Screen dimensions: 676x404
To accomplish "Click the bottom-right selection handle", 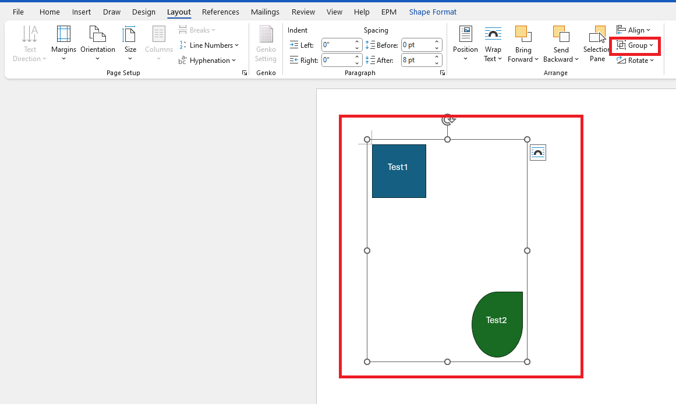I will 528,362.
